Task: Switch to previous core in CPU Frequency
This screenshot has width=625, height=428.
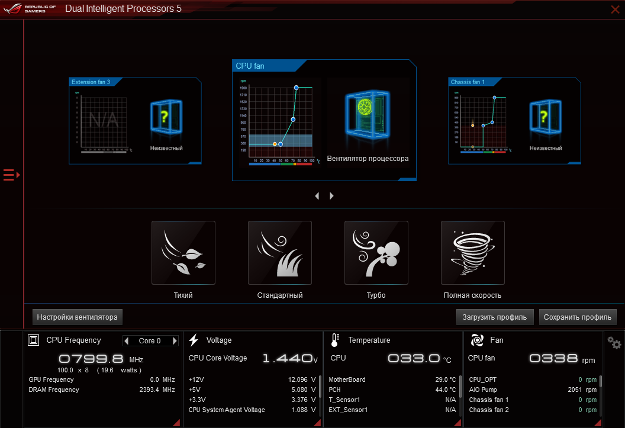Action: coord(127,341)
